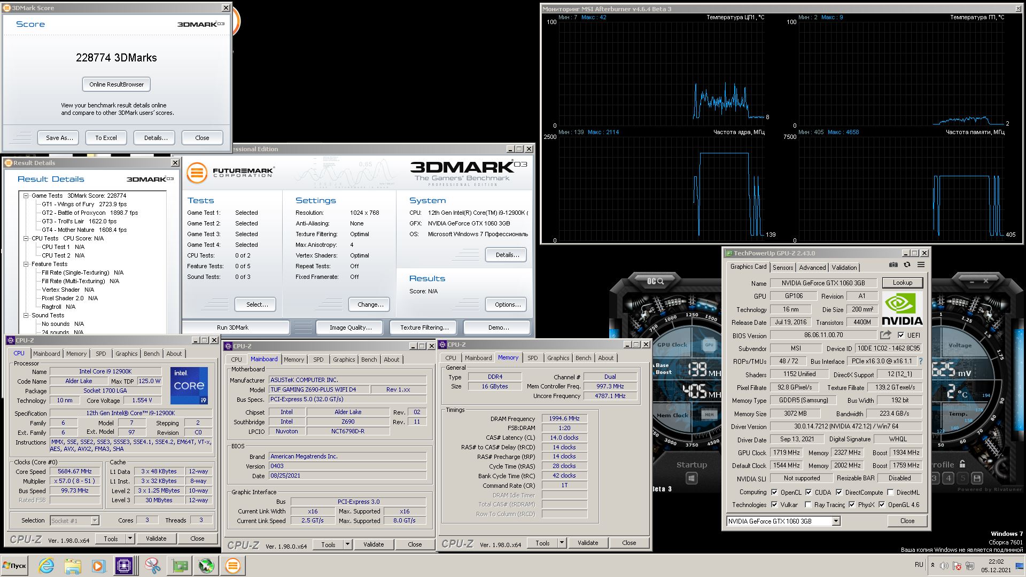Open GPU-Z hamburger menu icon

click(921, 265)
